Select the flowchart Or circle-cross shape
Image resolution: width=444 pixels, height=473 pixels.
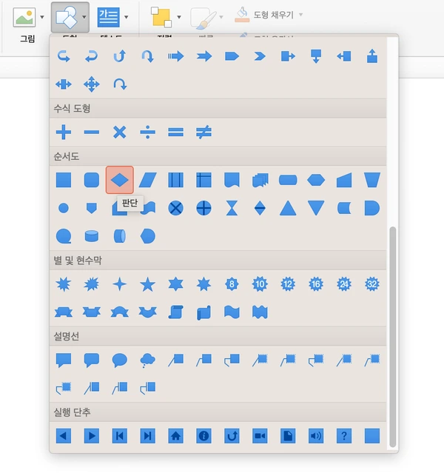click(x=204, y=208)
